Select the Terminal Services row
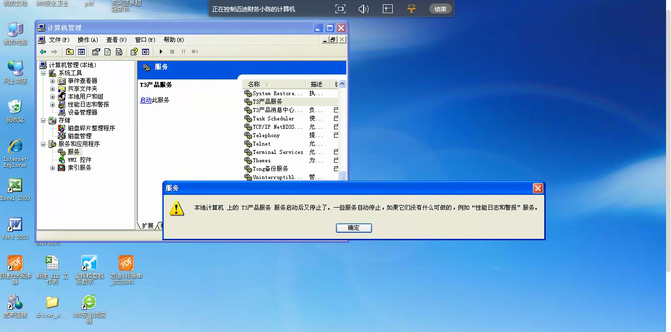Viewport: 671px width, 332px height. click(x=291, y=152)
